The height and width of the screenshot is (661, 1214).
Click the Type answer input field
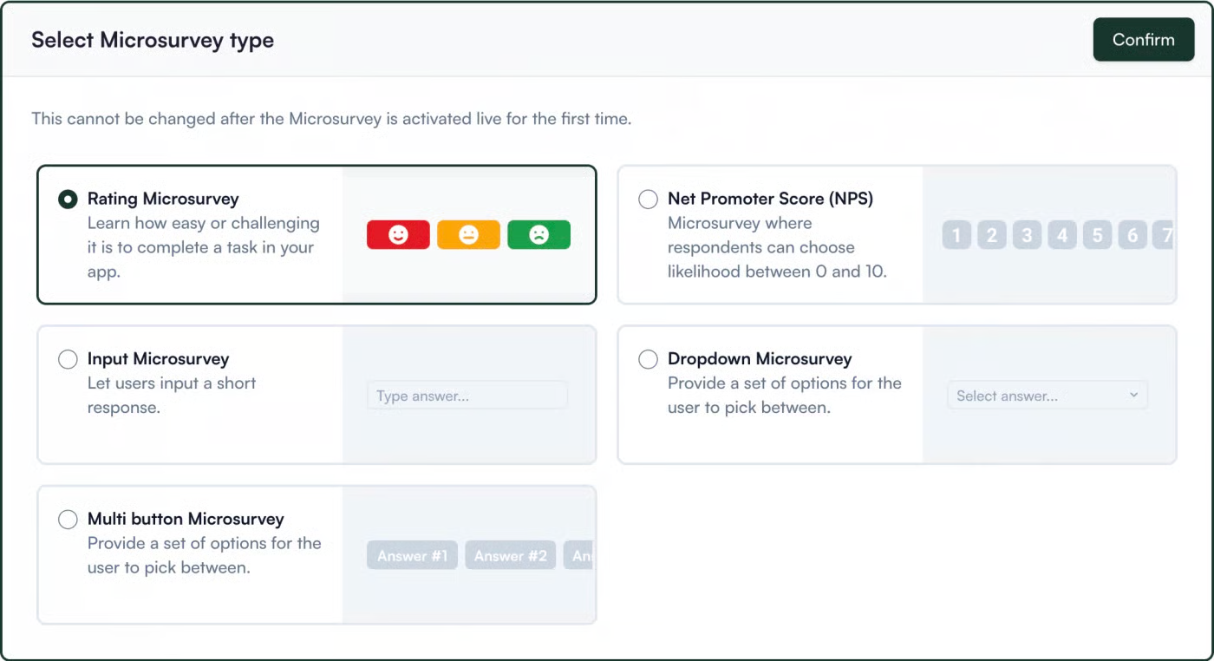tap(467, 395)
